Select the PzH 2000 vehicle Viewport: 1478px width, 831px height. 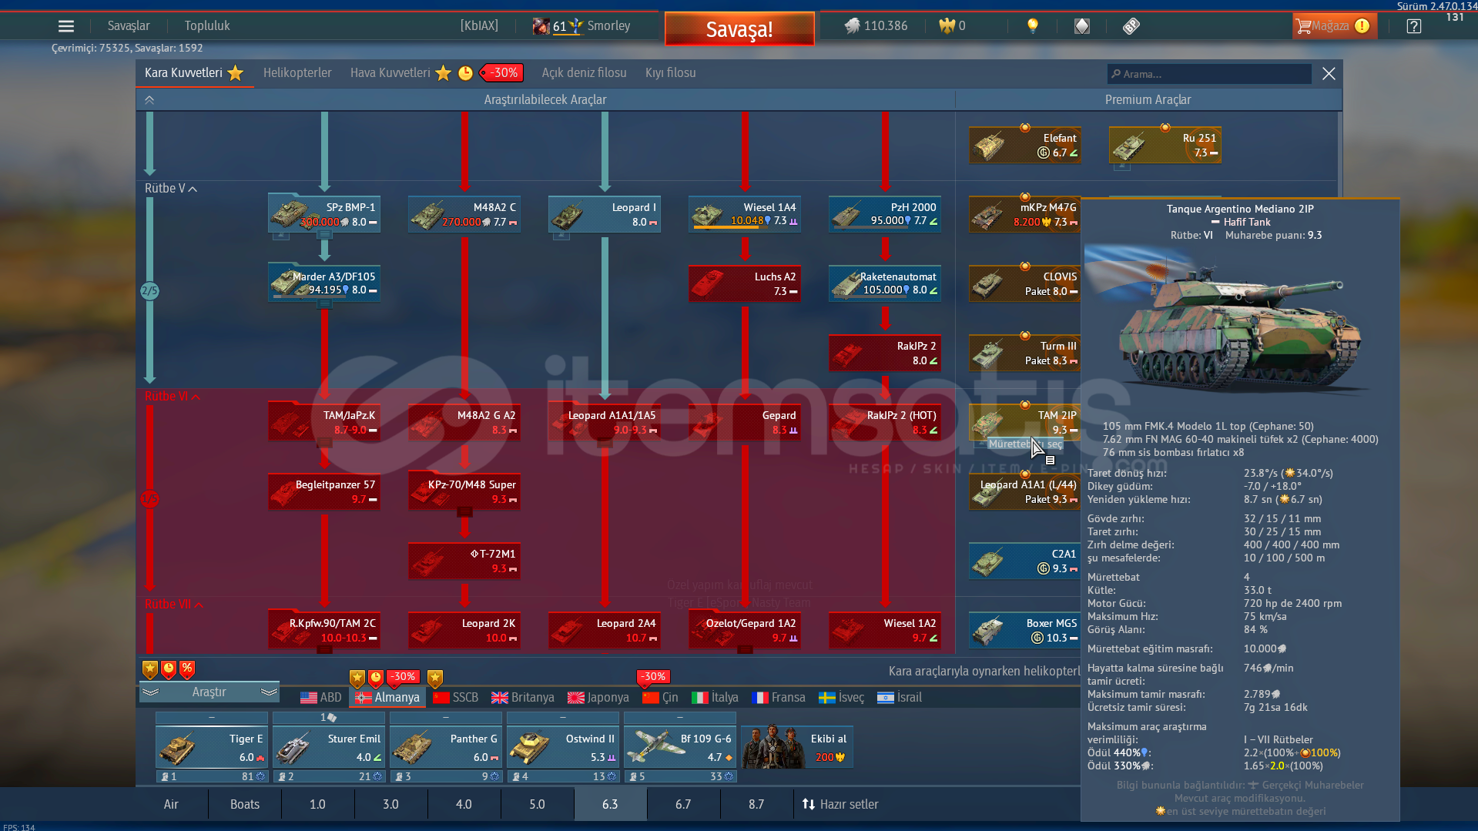click(x=885, y=214)
